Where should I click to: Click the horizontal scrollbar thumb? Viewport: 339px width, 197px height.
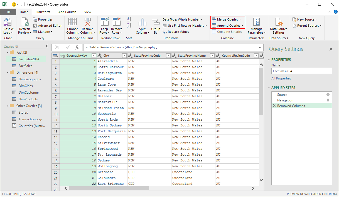tap(109, 188)
